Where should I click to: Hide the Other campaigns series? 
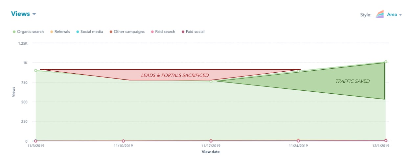[x=129, y=32]
